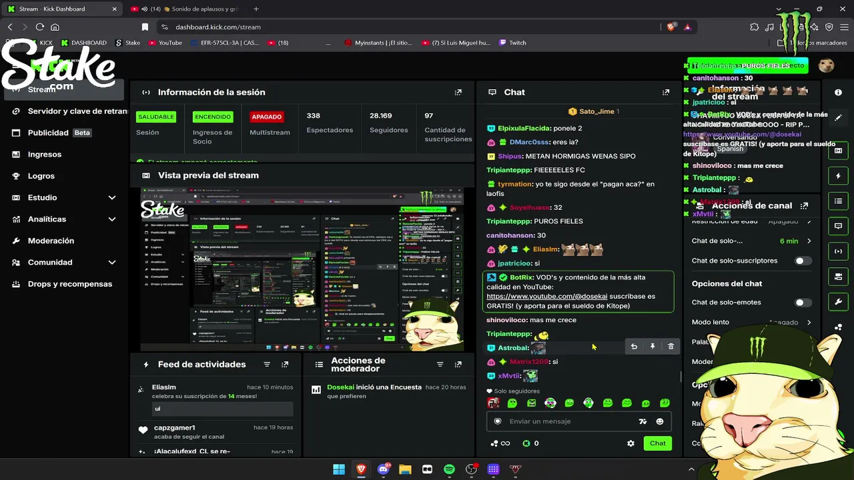Pop out the Acciones de canal panel
This screenshot has width=854, height=480.
pyautogui.click(x=804, y=206)
